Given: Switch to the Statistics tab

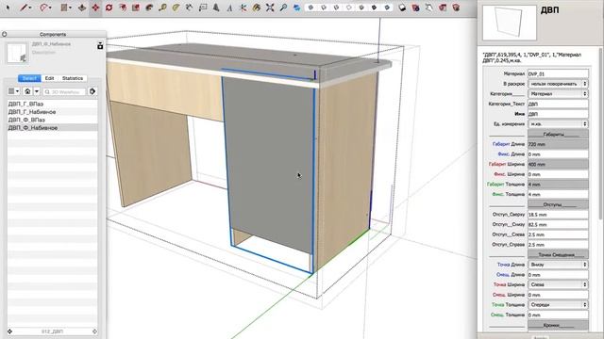Looking at the screenshot, I should coord(73,78).
